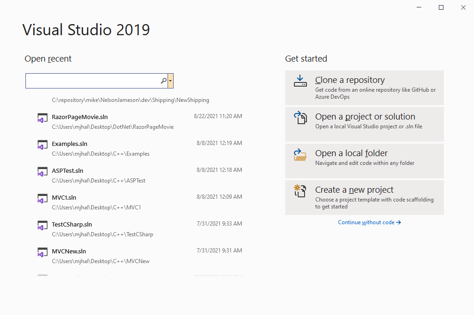474x315 pixels.
Task: Select MVCNew.sln from the recent list
Action: pyautogui.click(x=69, y=251)
